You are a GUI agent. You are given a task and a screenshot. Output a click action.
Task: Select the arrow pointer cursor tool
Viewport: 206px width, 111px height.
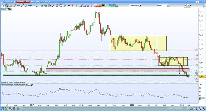point(3,6)
